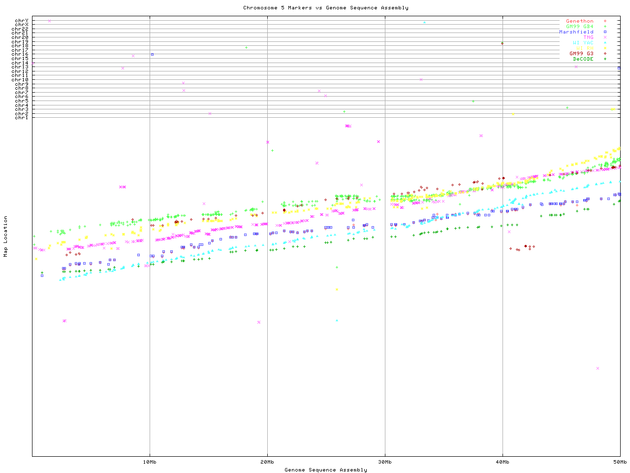Viewport: 630px width, 473px height.
Task: Click the chr1 label on y-axis
Action: click(x=22, y=118)
